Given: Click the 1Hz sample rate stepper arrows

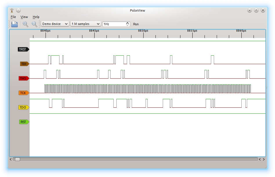Looking at the screenshot, I should coord(127,24).
